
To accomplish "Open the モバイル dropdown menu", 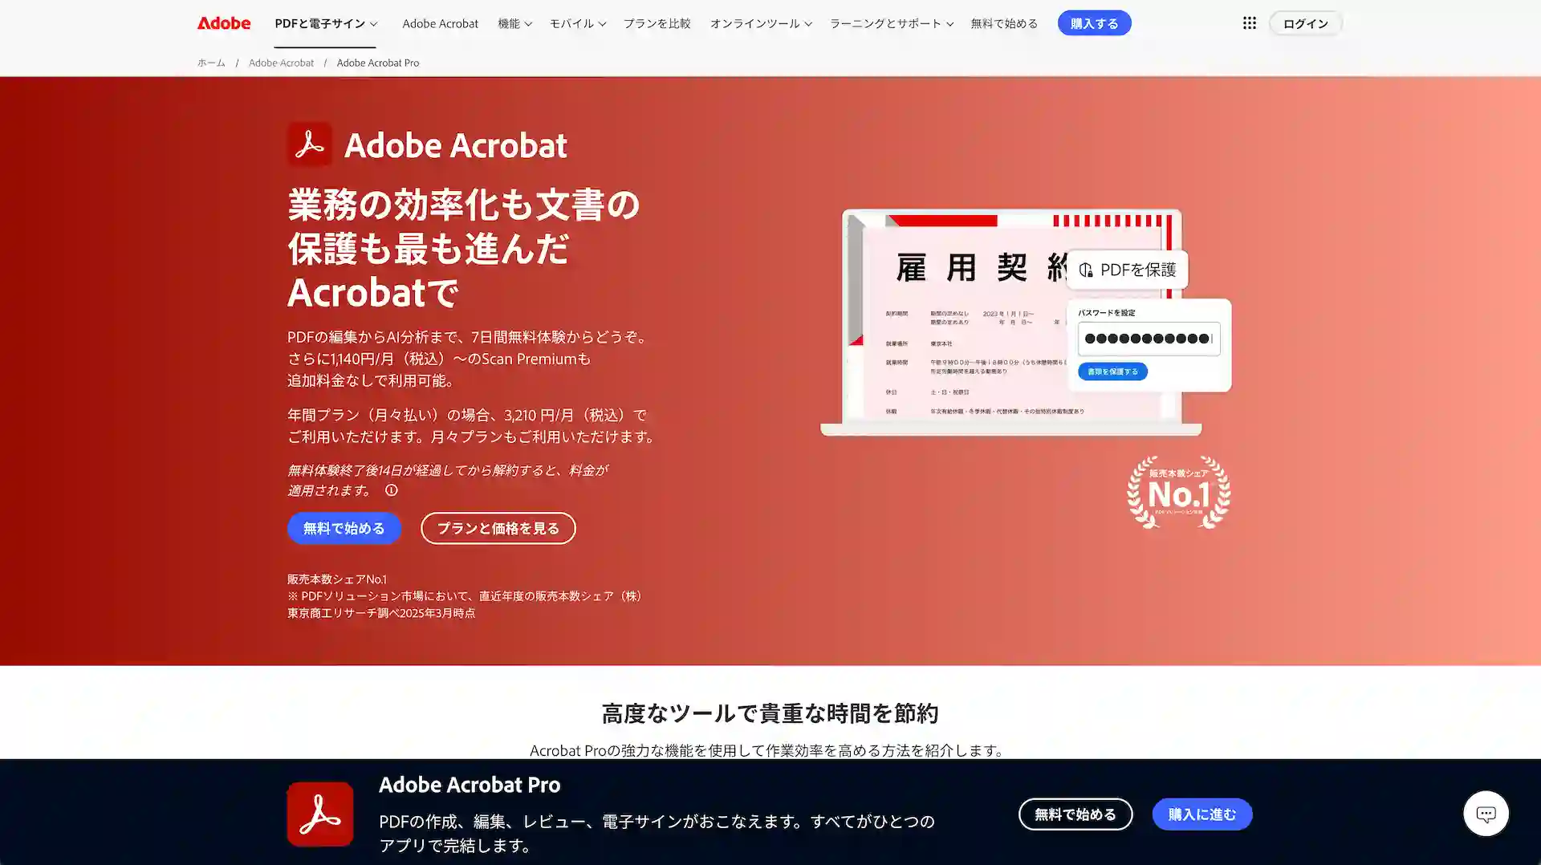I will tap(577, 23).
